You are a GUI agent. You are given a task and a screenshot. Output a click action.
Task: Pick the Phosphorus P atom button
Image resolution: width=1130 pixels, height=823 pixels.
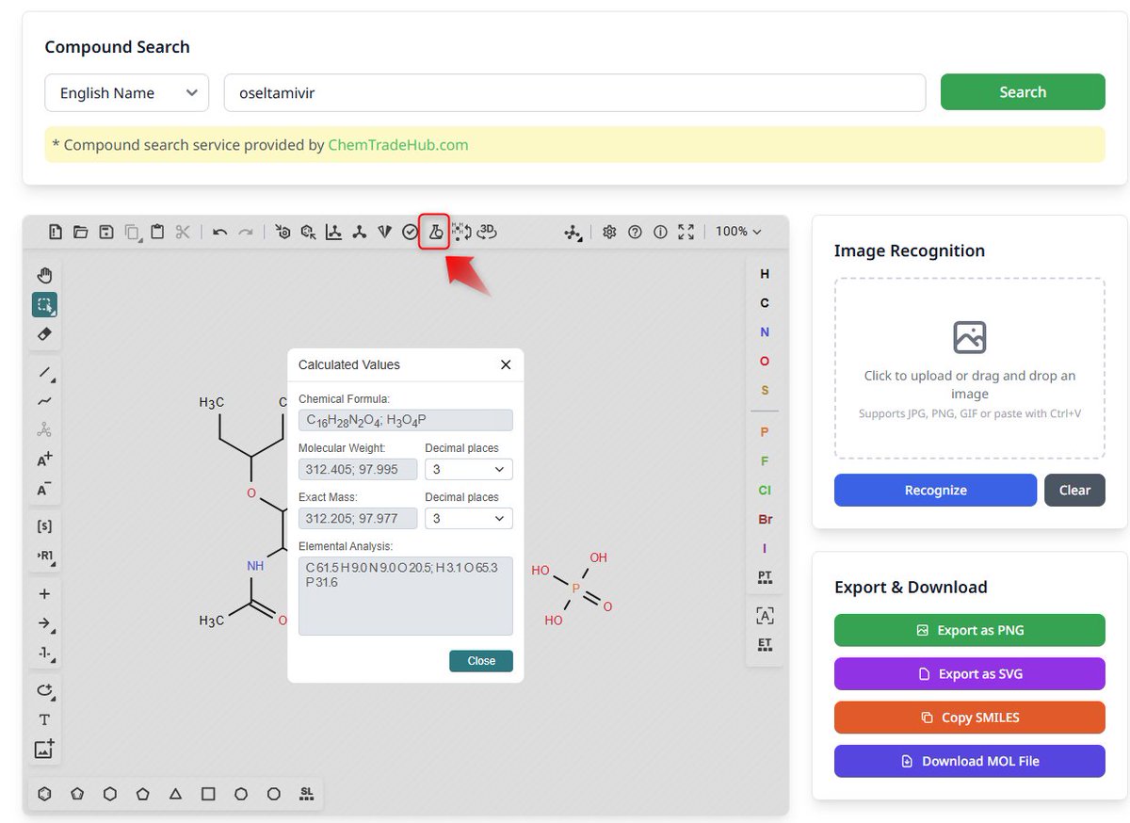tap(765, 431)
